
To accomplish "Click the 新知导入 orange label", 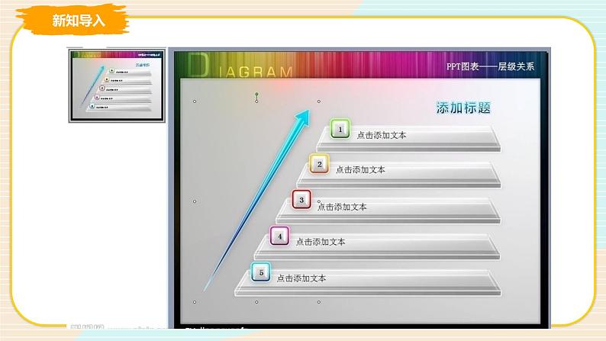I will coord(79,20).
